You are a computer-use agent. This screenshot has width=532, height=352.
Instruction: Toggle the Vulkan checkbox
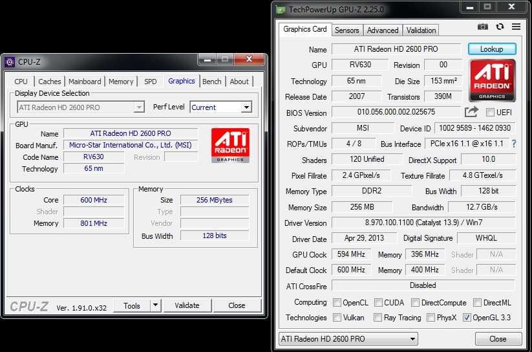point(337,317)
